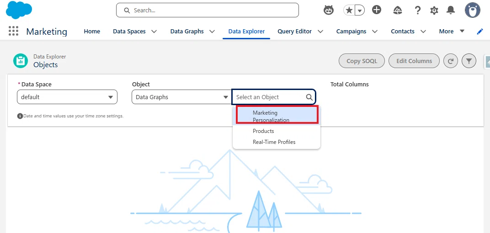Expand the collapsed side panel arrow
The height and width of the screenshot is (233, 490).
(x=487, y=62)
